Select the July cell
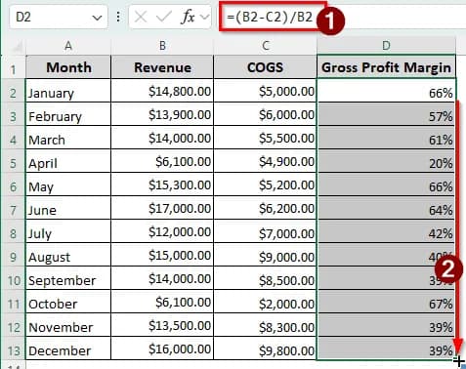 click(68, 231)
